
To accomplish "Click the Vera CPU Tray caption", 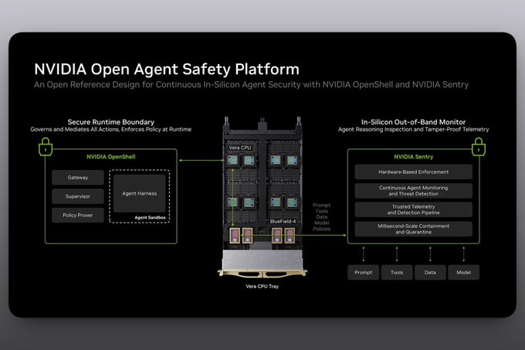I will [262, 287].
